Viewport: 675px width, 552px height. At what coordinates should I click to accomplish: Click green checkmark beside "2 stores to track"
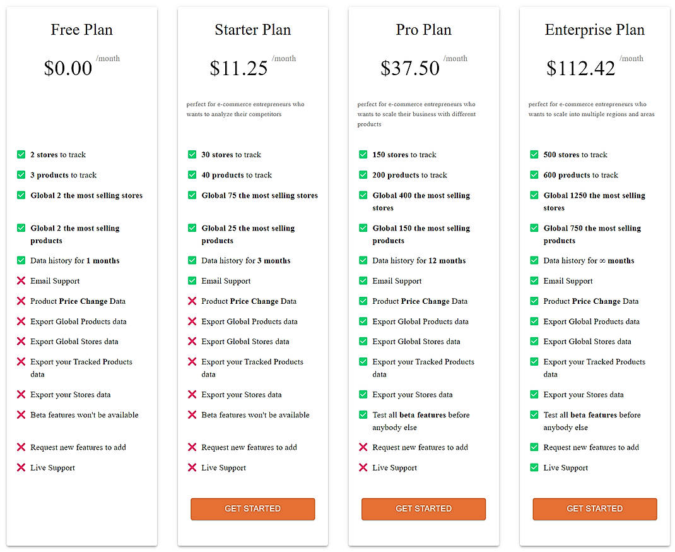coord(21,154)
